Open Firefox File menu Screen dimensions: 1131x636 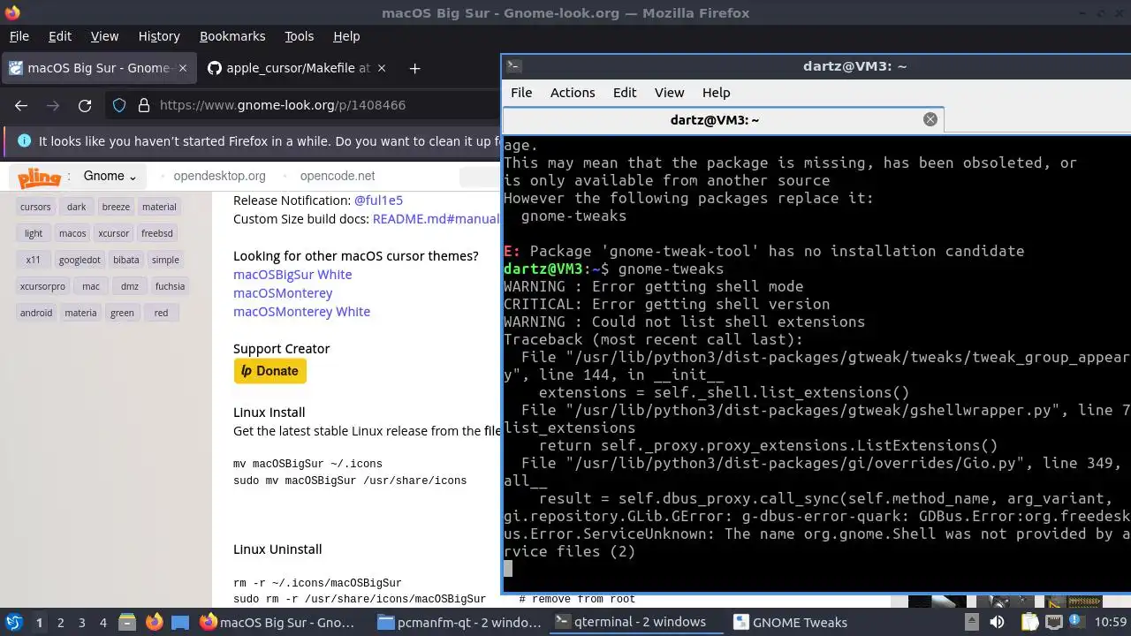pos(19,36)
